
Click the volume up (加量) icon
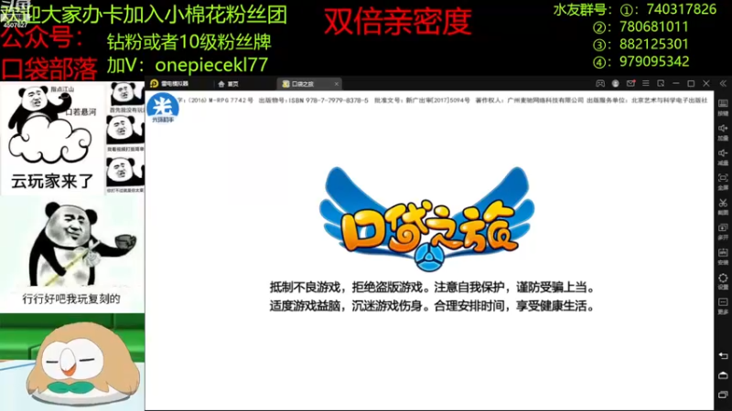723,132
